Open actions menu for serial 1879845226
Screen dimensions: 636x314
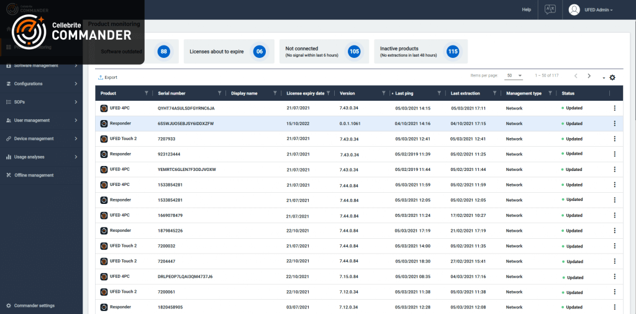pyautogui.click(x=614, y=231)
